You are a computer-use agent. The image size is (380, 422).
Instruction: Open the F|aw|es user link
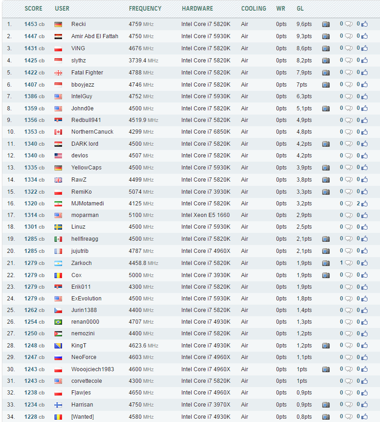pos(81,393)
